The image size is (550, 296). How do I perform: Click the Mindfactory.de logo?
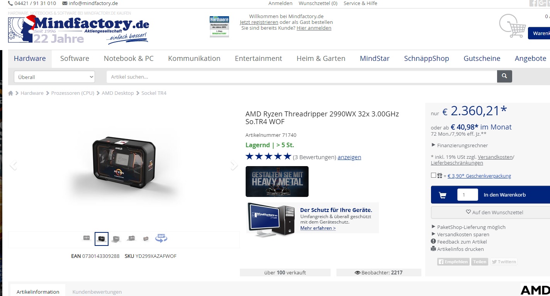point(78,30)
